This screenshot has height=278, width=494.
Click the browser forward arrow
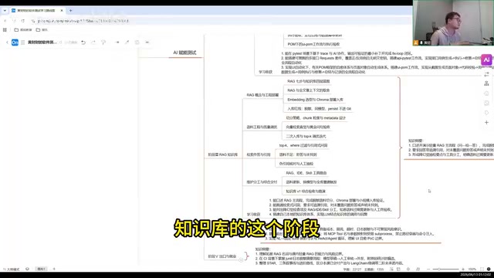pos(14,21)
